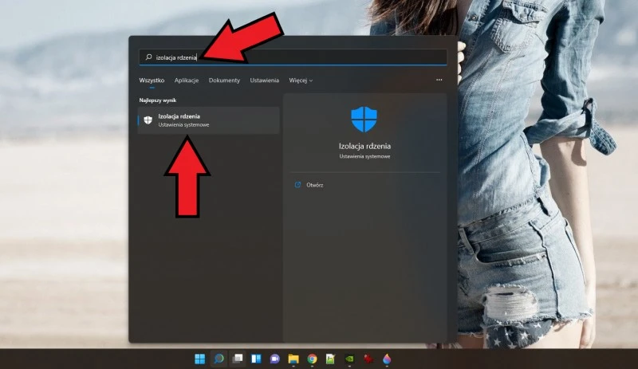Switch to the Ustawienia tab

tap(265, 80)
